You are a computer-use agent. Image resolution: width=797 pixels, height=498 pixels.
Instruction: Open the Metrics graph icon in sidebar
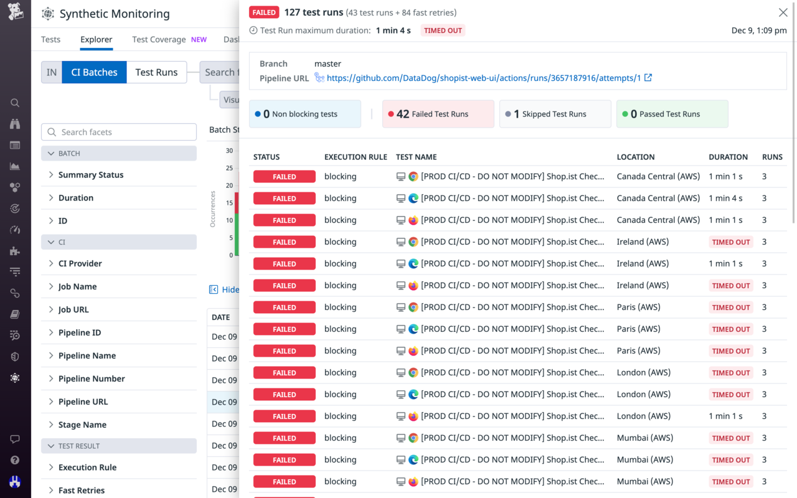[15, 166]
